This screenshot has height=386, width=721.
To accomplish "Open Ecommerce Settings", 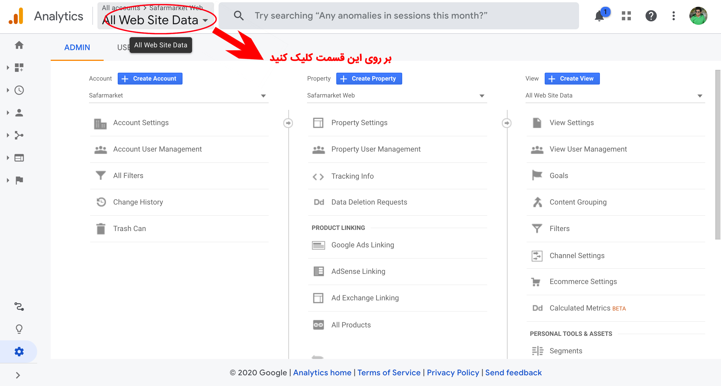I will point(616,282).
